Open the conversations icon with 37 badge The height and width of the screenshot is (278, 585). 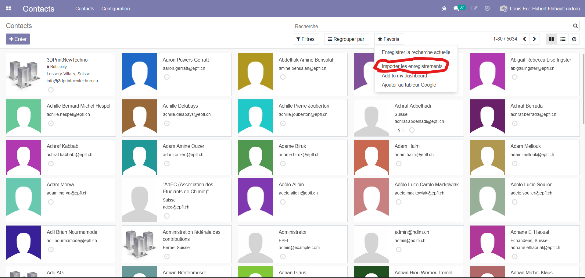click(457, 9)
